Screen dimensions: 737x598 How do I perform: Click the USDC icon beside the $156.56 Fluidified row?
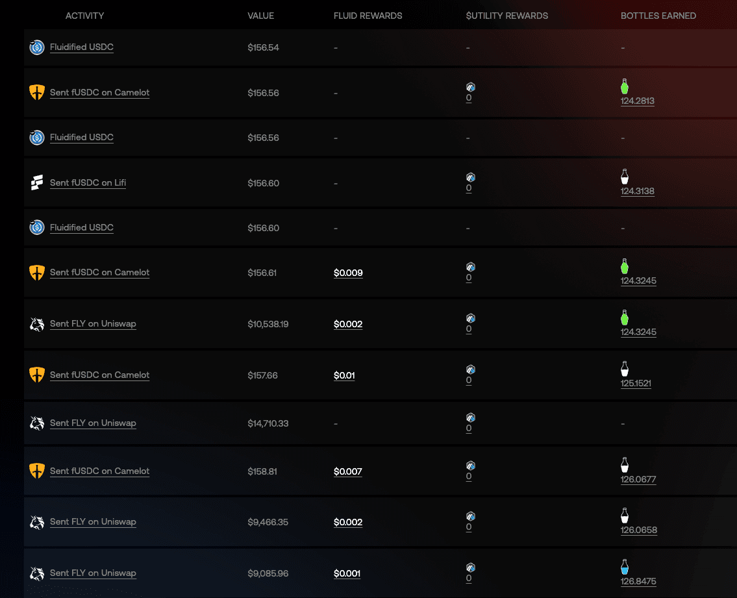36,137
